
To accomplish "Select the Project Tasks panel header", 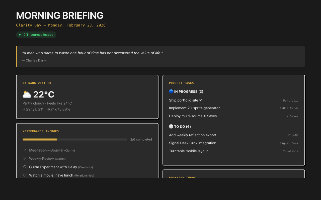I will click(182, 83).
